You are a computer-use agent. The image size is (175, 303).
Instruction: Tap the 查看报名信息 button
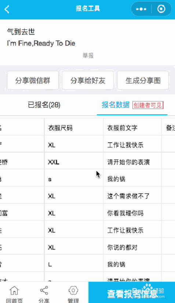[132, 292]
